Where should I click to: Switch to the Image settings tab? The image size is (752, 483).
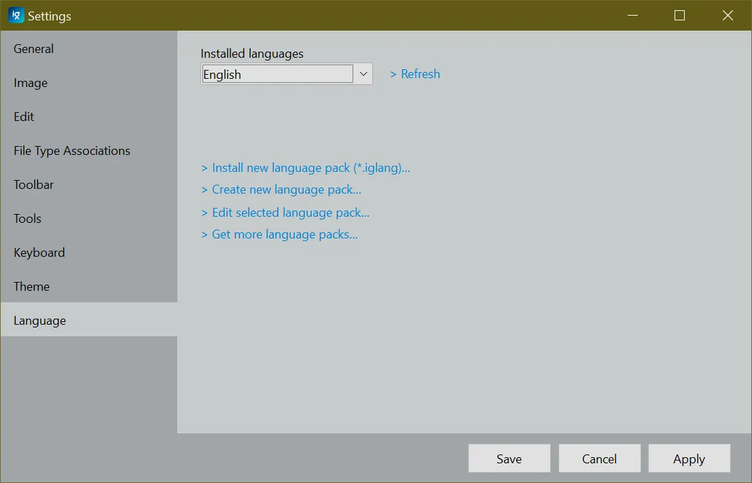89,82
